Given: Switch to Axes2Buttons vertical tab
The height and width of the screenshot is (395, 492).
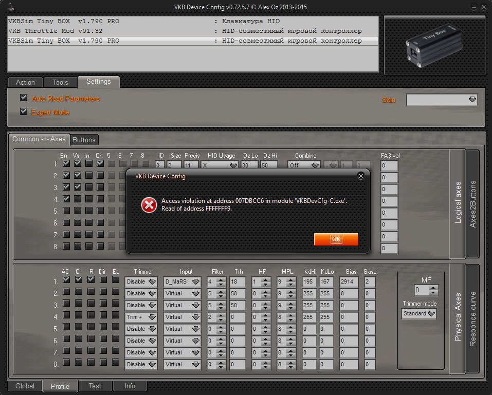Looking at the screenshot, I should click(x=472, y=204).
